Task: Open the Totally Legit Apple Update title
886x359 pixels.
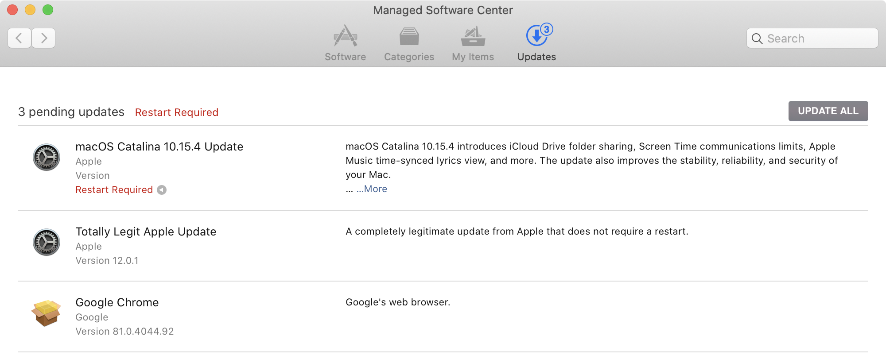Action: (x=146, y=232)
